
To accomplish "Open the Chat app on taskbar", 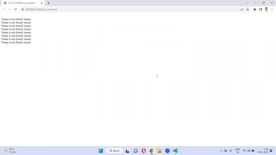I will click(135, 151).
